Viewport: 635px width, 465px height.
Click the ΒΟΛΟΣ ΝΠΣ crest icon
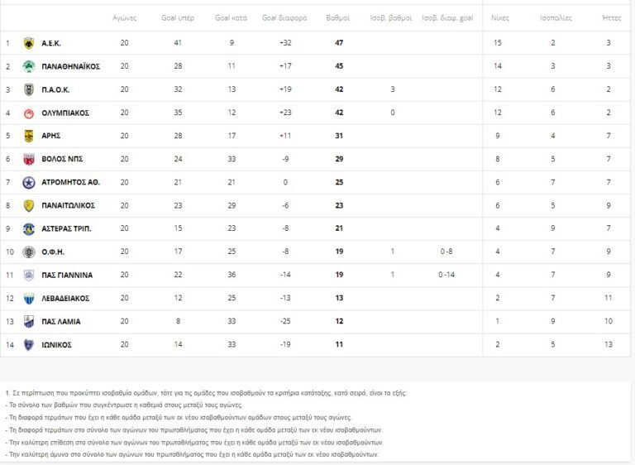tap(28, 159)
